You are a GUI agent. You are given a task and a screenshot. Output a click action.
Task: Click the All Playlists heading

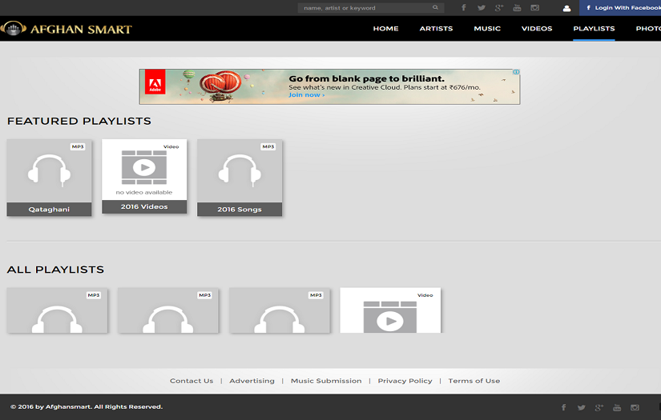point(55,270)
